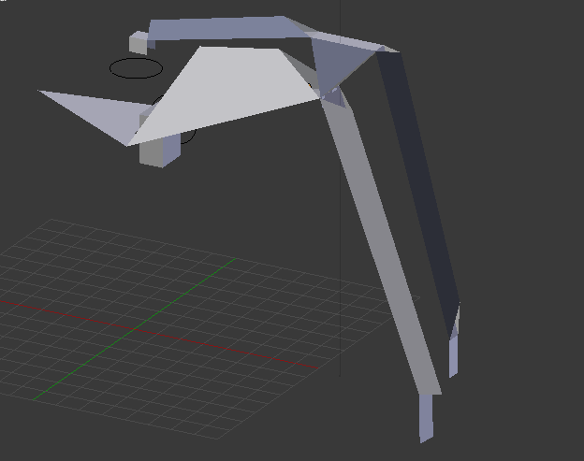Click the lowest foot block of the grey strut
Image resolution: width=584 pixels, height=461 pixels.
(x=427, y=417)
